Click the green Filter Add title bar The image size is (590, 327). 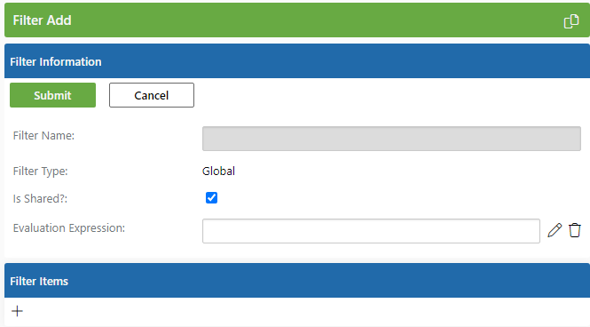(297, 20)
